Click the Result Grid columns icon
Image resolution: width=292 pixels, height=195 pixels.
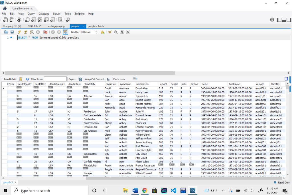tap(21, 79)
